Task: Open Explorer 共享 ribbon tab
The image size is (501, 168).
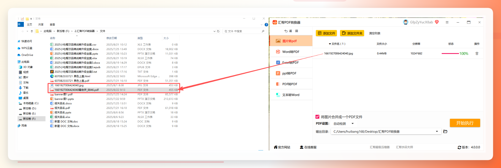Action: click(41, 25)
